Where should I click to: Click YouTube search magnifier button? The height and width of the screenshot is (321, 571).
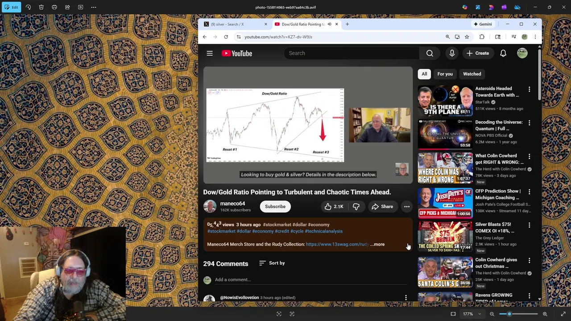pyautogui.click(x=430, y=53)
